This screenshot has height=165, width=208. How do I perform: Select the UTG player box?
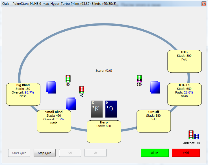tap(184, 61)
